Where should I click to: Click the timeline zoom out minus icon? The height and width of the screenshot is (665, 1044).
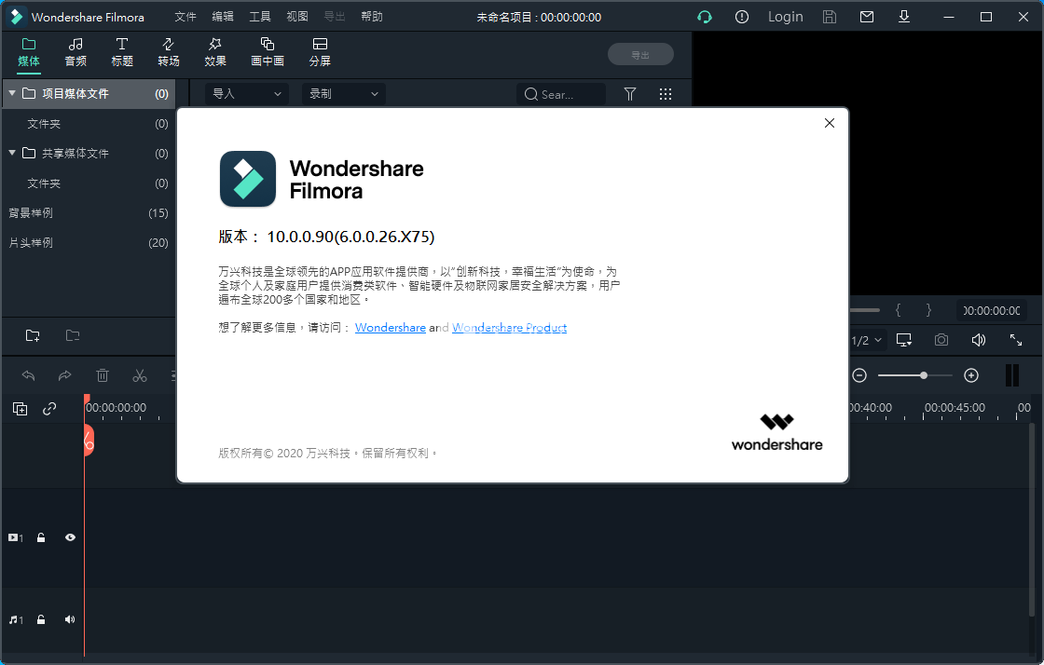coord(859,375)
